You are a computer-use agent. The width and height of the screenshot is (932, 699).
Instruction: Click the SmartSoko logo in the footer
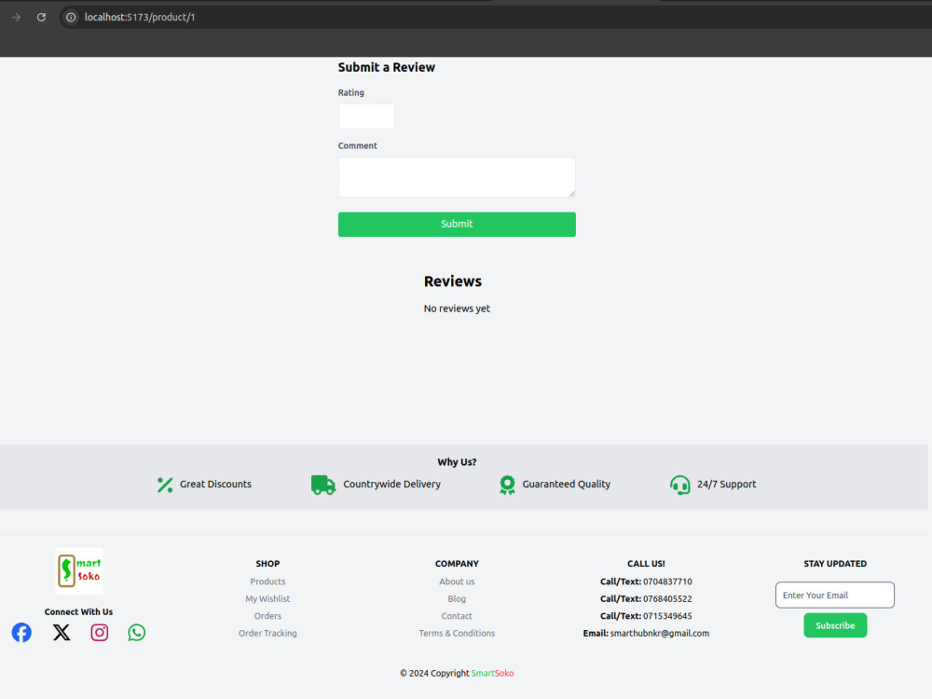pyautogui.click(x=79, y=569)
